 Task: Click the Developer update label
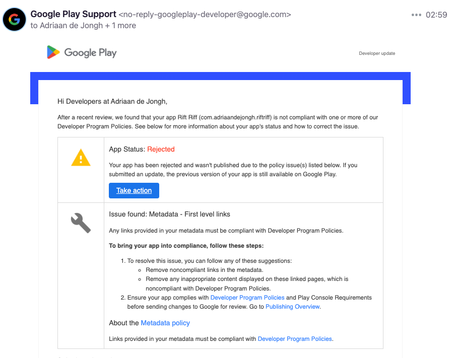coord(377,53)
